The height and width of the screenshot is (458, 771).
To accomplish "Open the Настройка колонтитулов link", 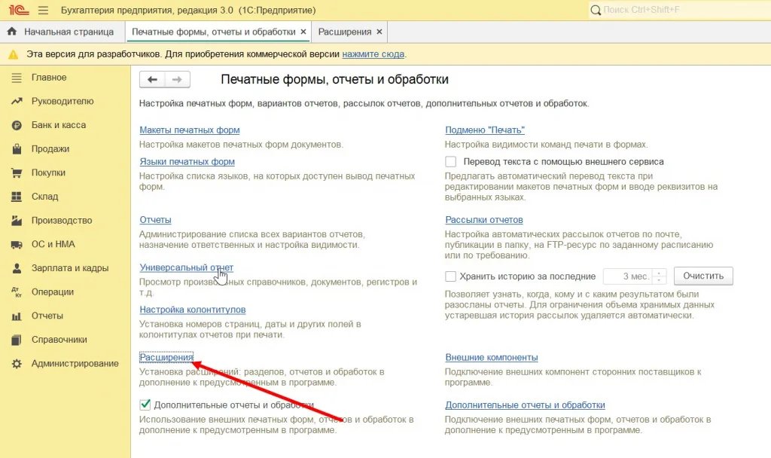I will click(193, 310).
